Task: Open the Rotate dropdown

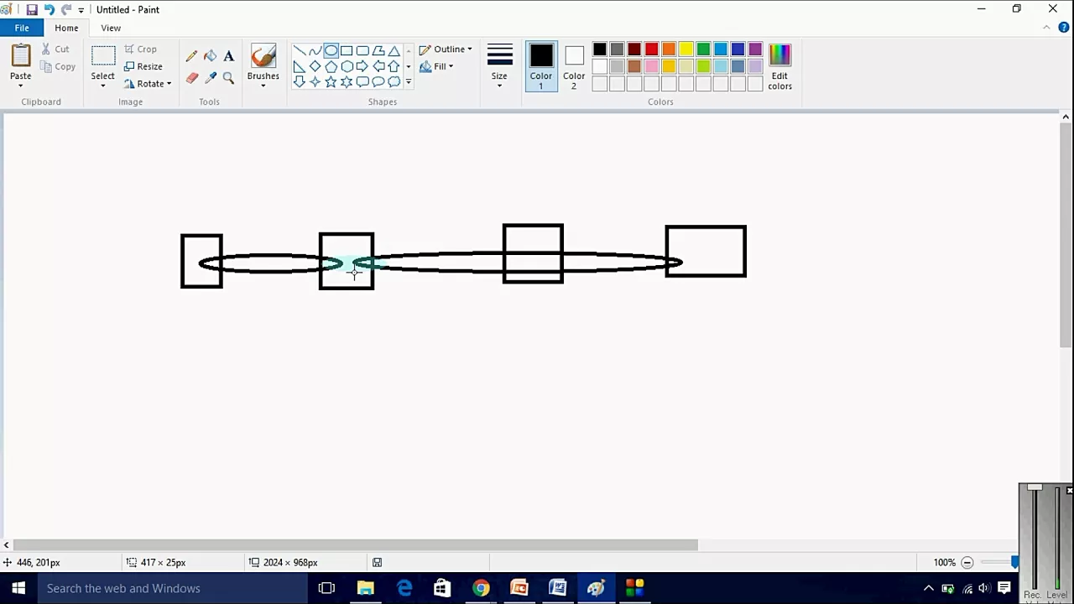Action: tap(148, 84)
